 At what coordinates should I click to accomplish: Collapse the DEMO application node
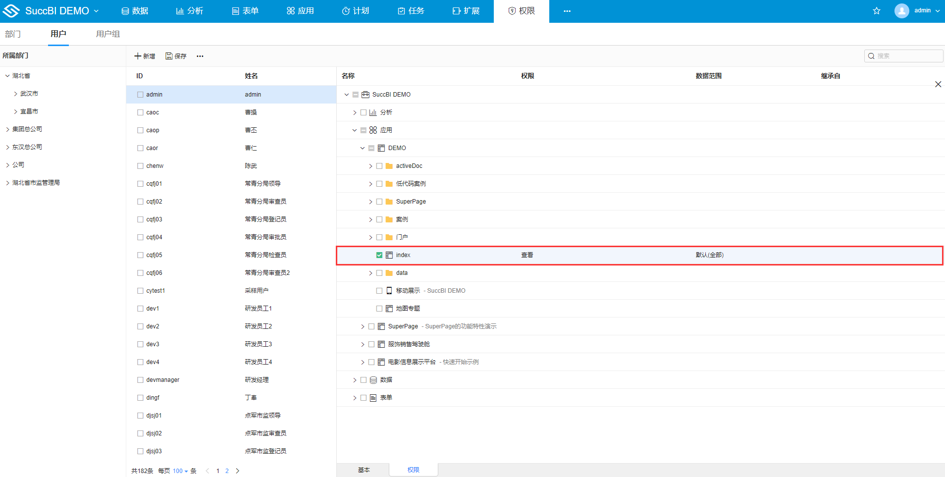point(362,148)
